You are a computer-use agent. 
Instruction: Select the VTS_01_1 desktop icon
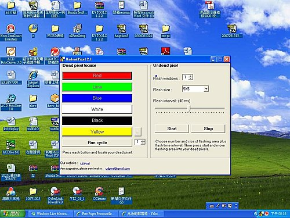77,194
